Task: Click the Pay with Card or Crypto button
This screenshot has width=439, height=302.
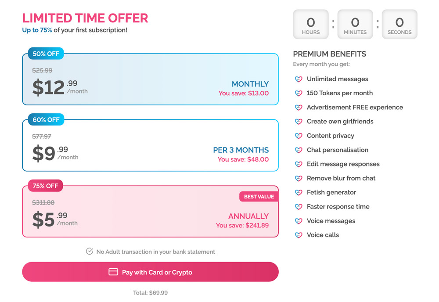Action: pyautogui.click(x=150, y=272)
